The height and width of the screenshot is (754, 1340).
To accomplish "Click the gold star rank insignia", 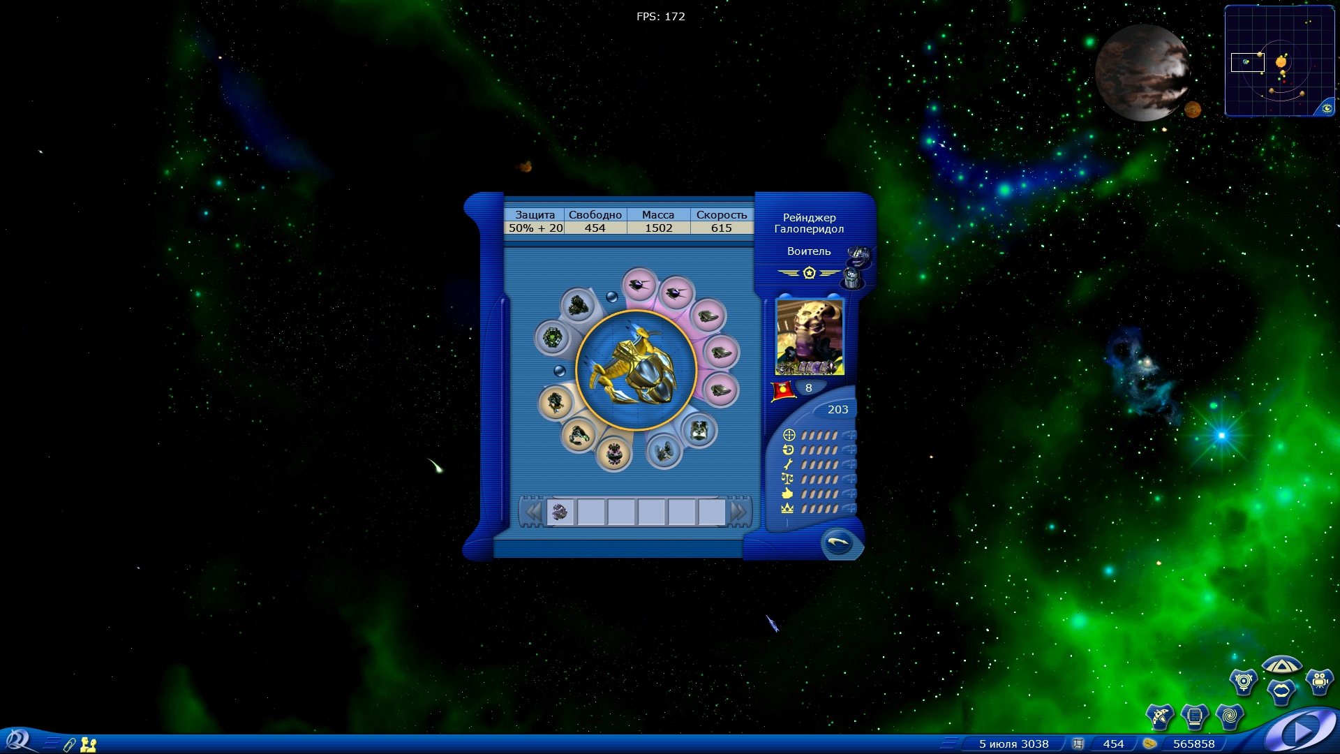I will click(x=809, y=273).
